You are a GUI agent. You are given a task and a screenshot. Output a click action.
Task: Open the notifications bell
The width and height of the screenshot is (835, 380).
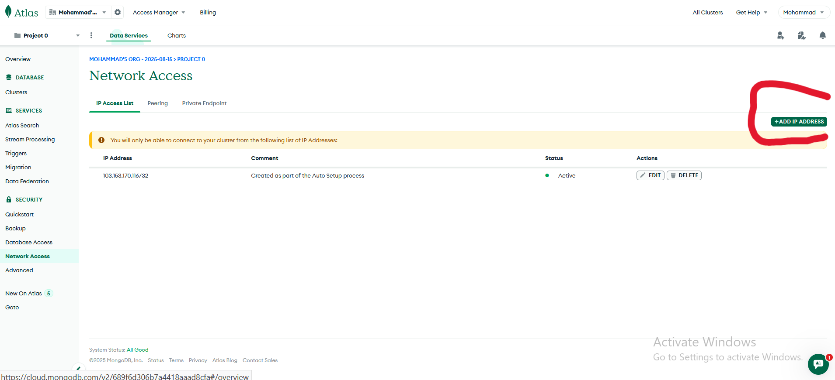(822, 35)
